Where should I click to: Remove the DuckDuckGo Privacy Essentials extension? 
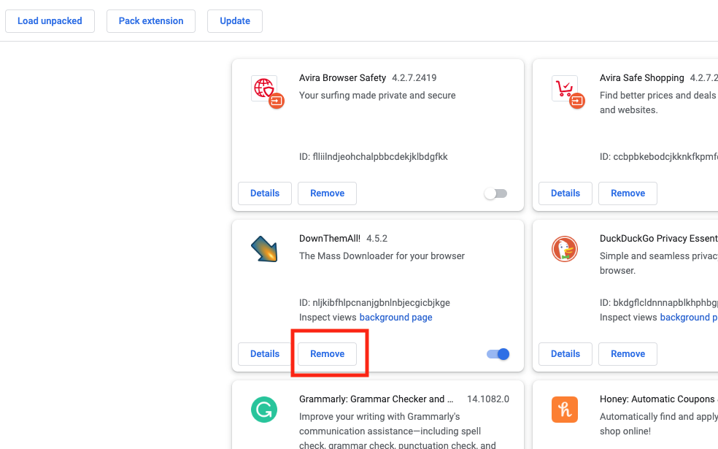click(x=628, y=354)
